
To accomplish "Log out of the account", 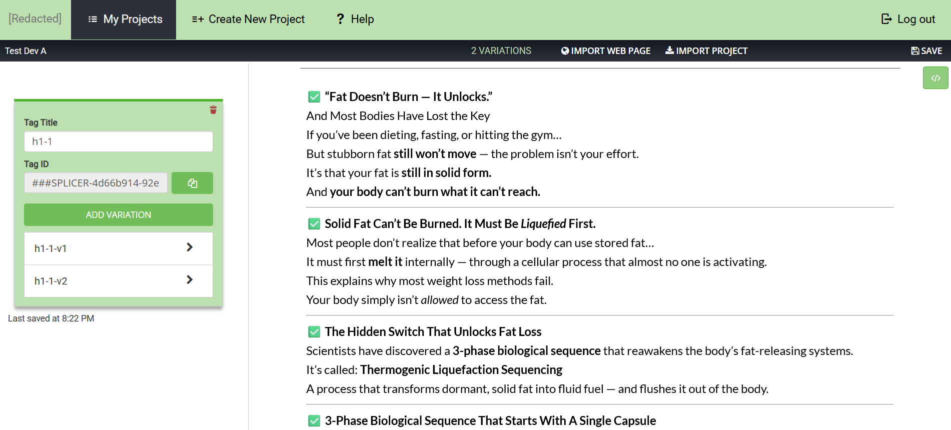I will (x=908, y=19).
